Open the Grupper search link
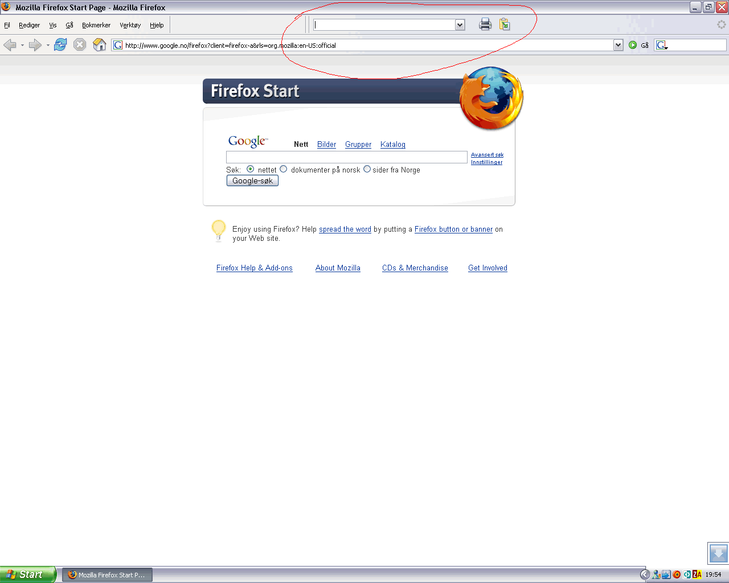This screenshot has height=583, width=729. tap(358, 145)
